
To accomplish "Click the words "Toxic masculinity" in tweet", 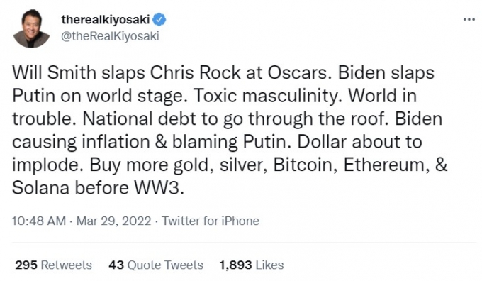I will [266, 96].
